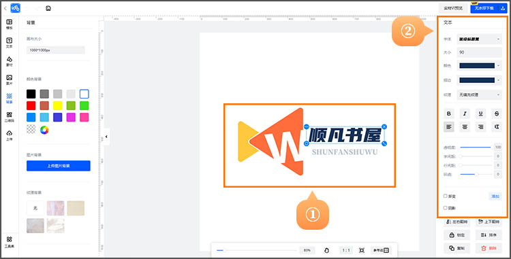The image size is (511, 259).
Task: Align text to the center
Action: (x=465, y=127)
